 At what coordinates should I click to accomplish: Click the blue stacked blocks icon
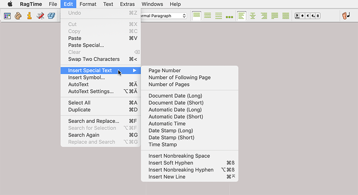pyautogui.click(x=51, y=16)
